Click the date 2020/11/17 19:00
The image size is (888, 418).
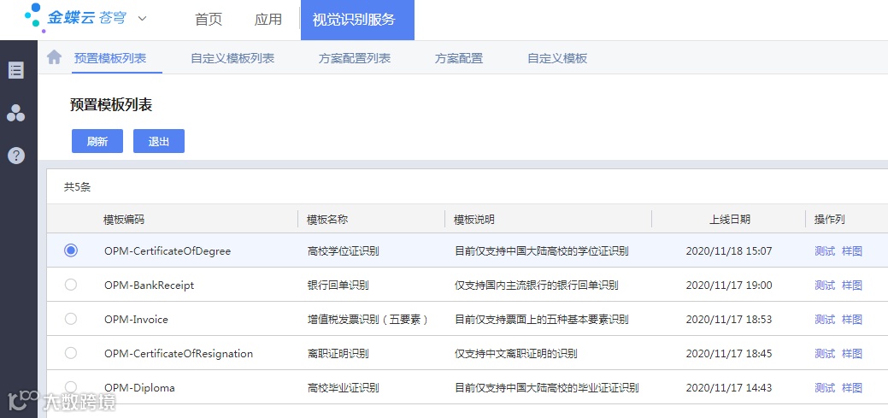(x=729, y=286)
